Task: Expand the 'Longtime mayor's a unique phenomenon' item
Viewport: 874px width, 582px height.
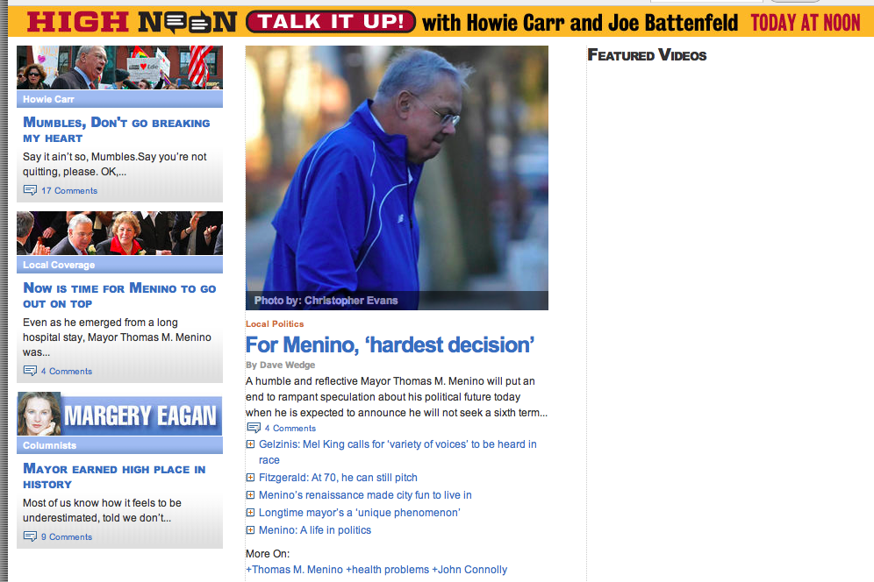Action: point(251,513)
